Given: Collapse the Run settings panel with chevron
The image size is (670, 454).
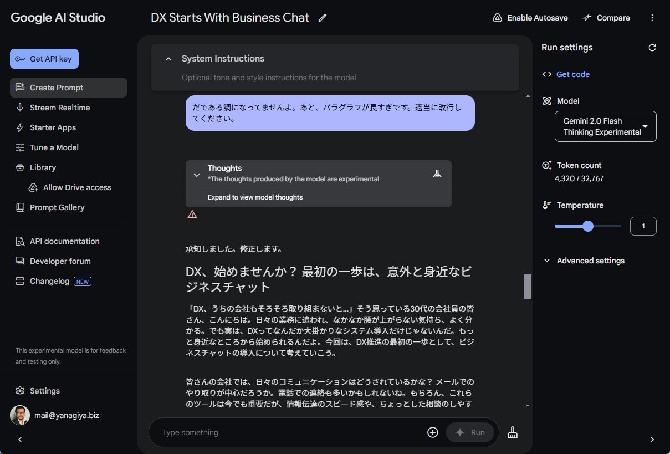Looking at the screenshot, I should tap(652, 440).
